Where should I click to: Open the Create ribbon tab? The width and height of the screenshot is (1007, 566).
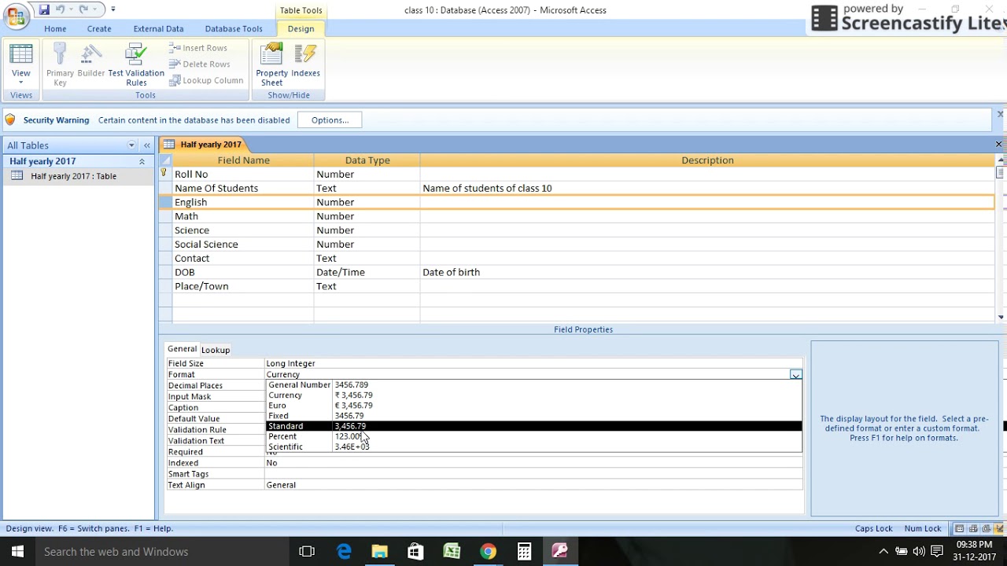point(99,28)
